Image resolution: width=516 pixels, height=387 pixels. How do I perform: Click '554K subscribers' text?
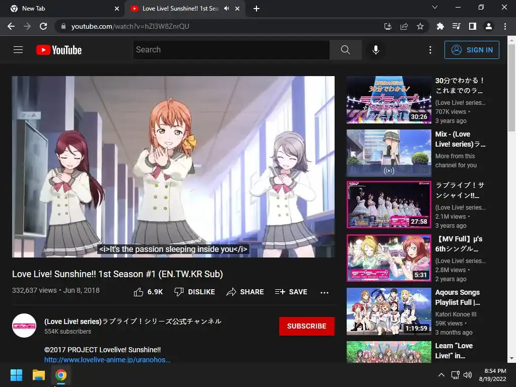point(68,332)
